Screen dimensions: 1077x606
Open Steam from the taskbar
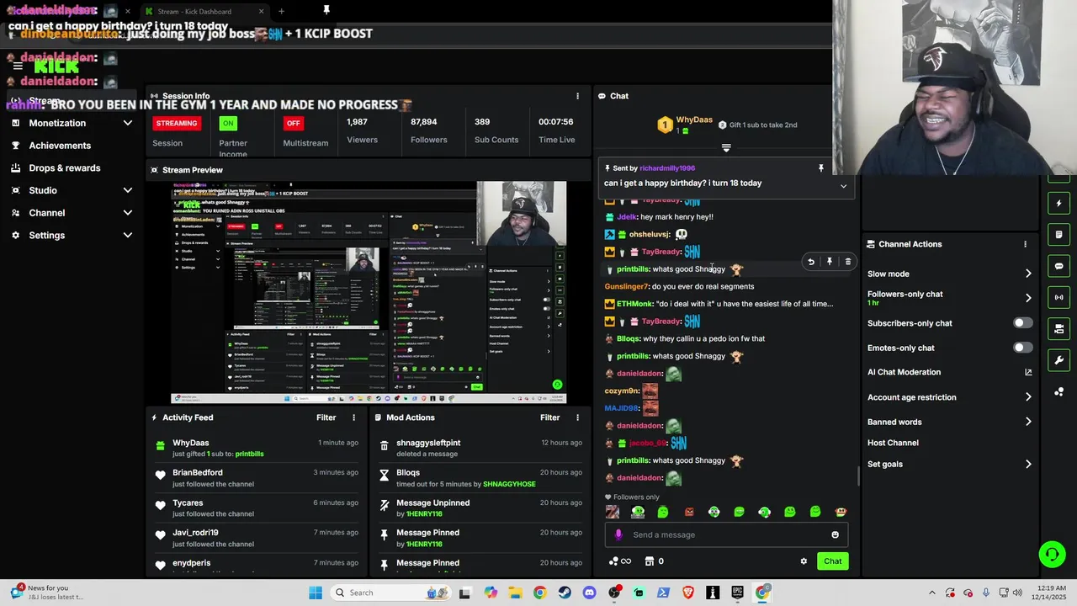pos(565,593)
